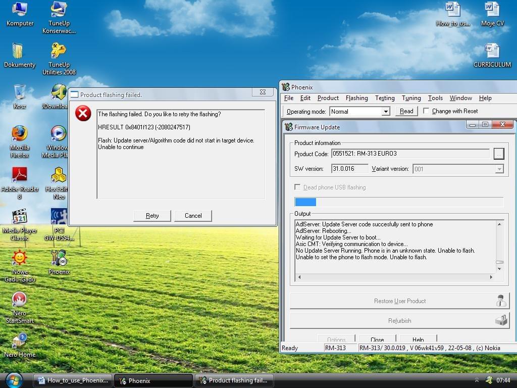Viewport: 517px width, 388px height.
Task: Open the Dokumenty folder icon
Action: click(20, 56)
